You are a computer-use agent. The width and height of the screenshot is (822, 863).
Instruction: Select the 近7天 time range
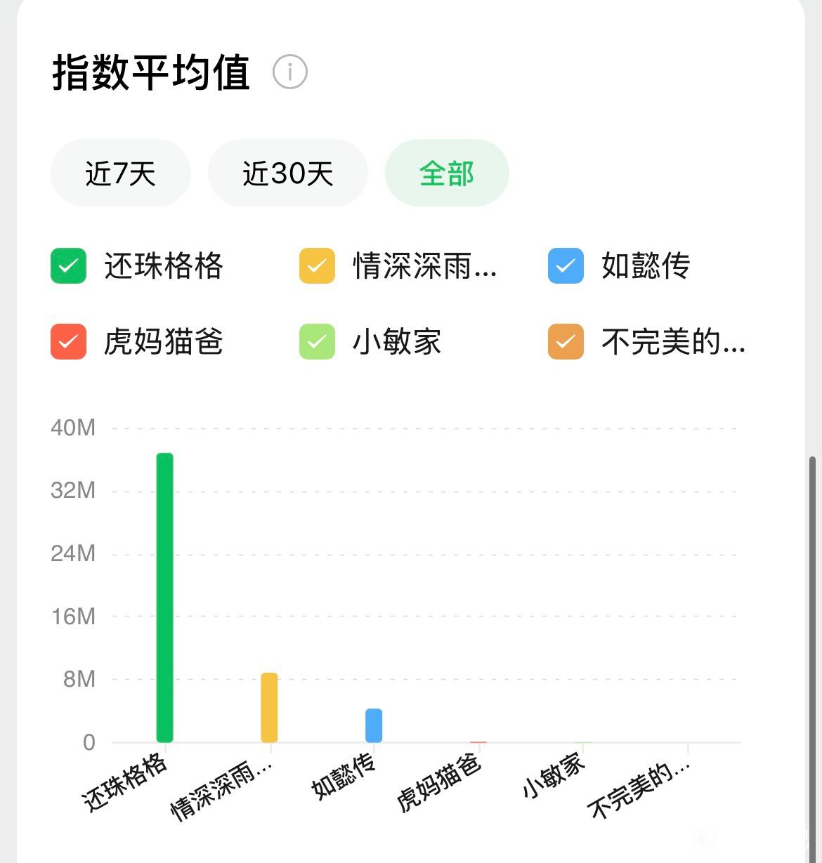pos(121,173)
